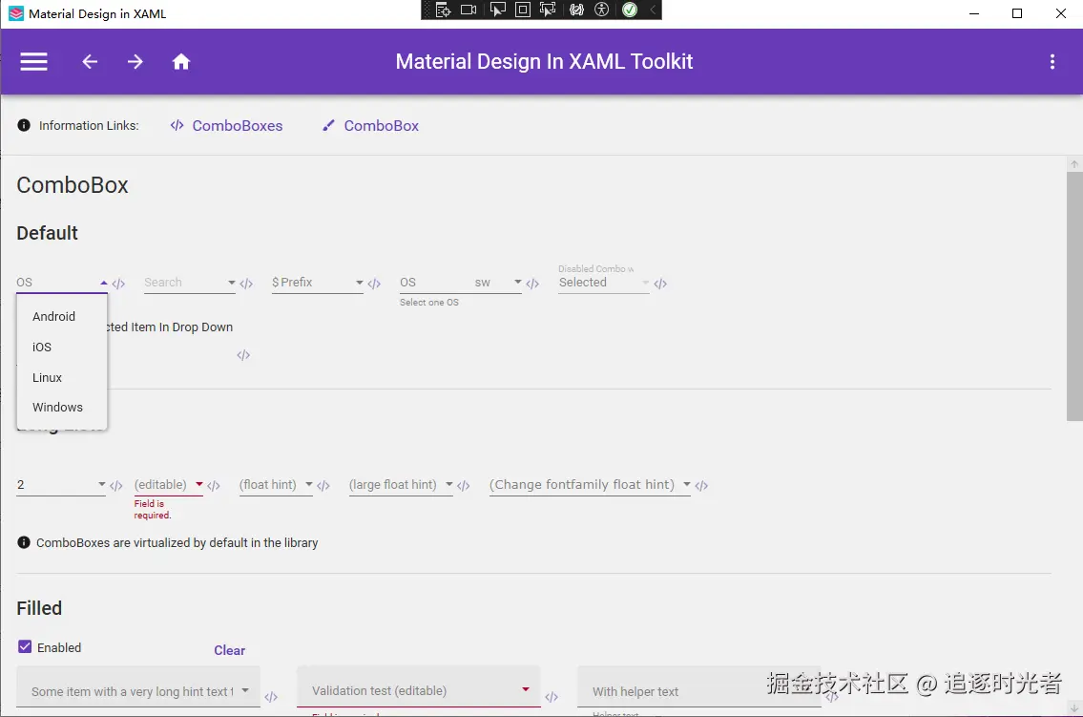
Task: Expand the combo box showing value 2
Action: click(x=101, y=484)
